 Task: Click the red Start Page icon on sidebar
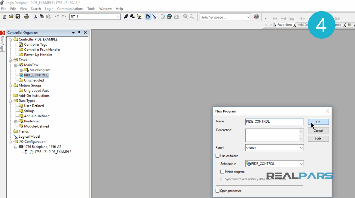tap(2, 33)
